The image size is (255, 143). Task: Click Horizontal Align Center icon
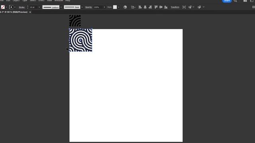pos(145,7)
